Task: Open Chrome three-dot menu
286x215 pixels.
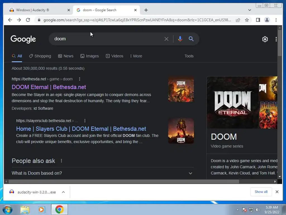Action: 276,20
